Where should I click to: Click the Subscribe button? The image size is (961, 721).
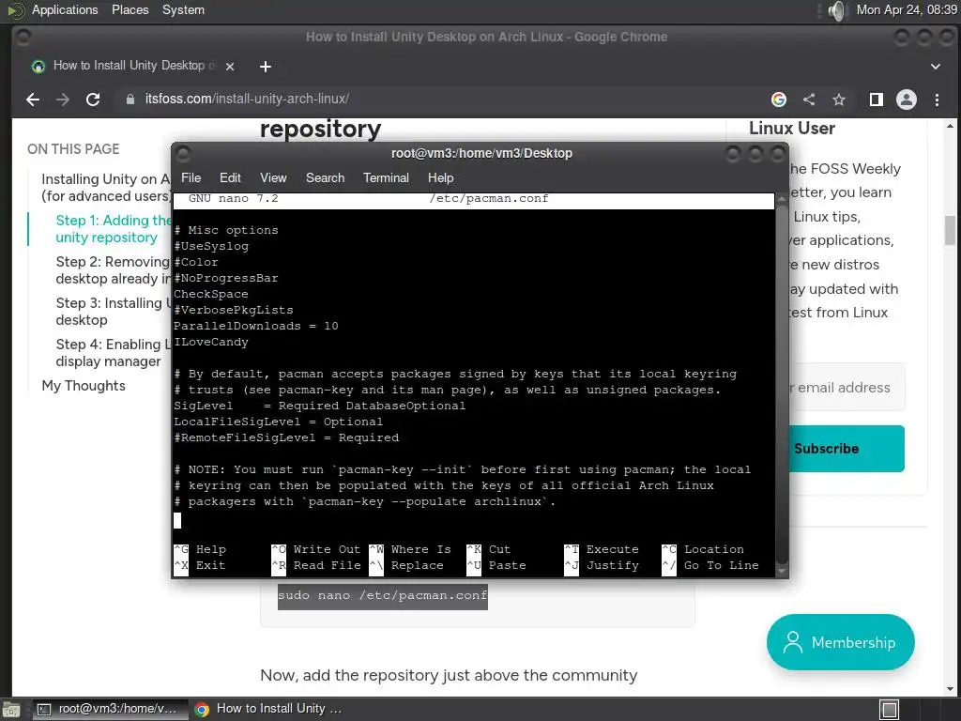[846, 449]
